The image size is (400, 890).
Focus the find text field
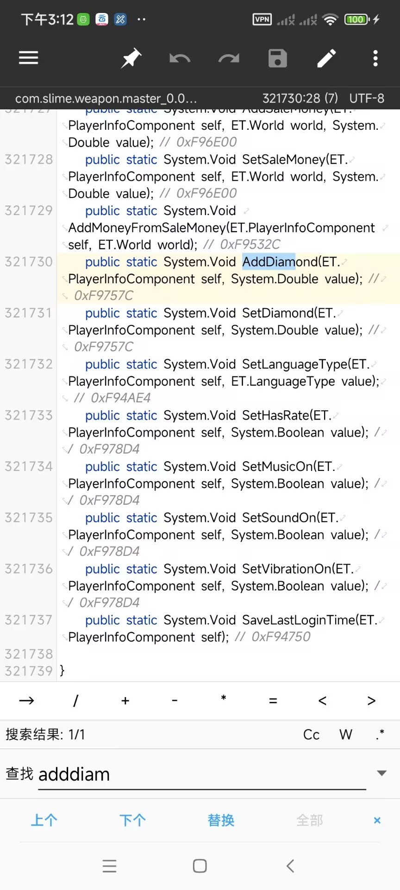202,775
